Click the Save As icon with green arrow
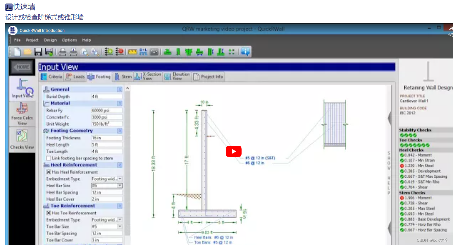Image resolution: width=453 pixels, height=245 pixels. pos(49,52)
